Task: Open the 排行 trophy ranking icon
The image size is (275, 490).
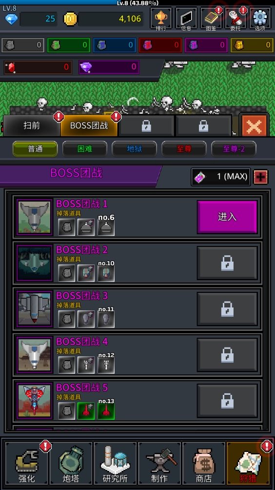Action: tap(161, 19)
